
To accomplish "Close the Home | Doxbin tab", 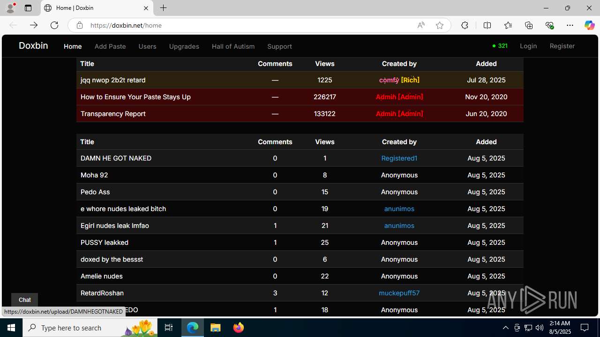I will tap(146, 8).
